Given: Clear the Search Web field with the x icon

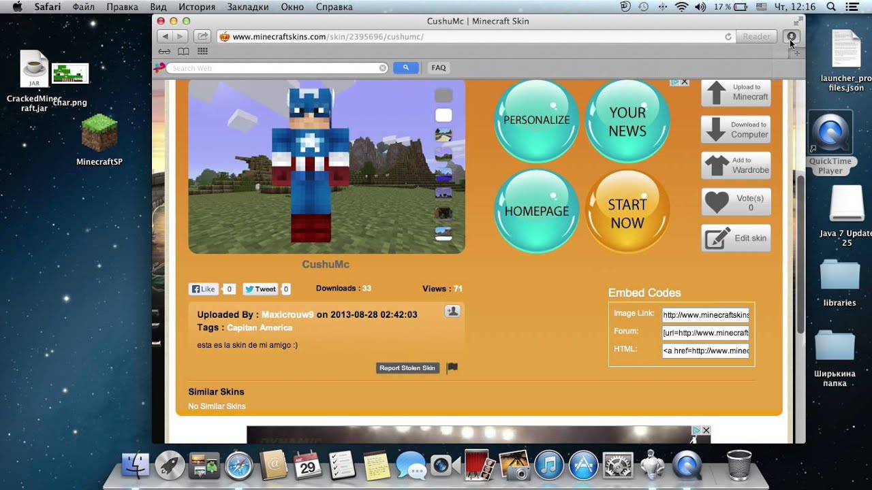Looking at the screenshot, I should pos(383,68).
